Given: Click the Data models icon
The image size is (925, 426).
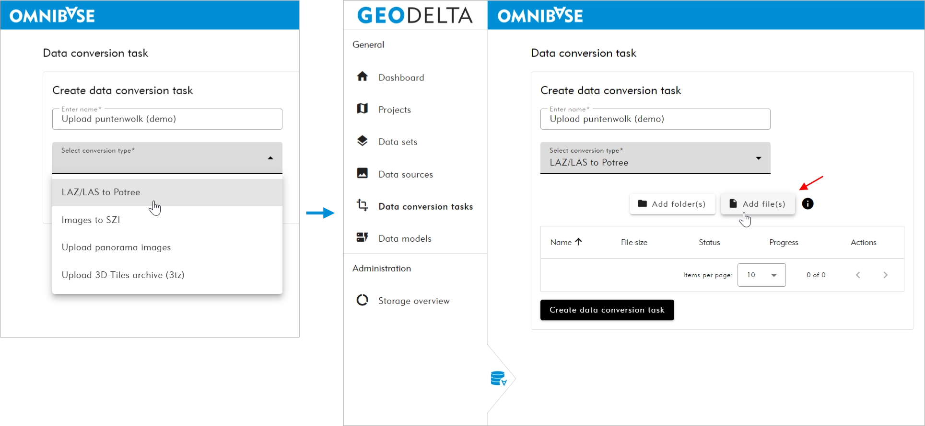Looking at the screenshot, I should 363,237.
